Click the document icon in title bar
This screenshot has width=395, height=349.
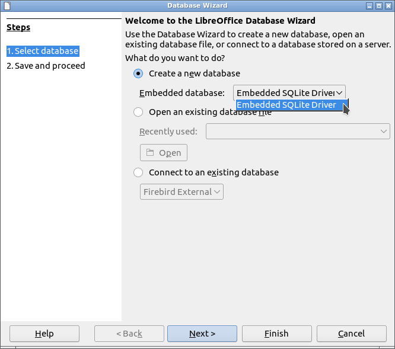coord(7,5)
